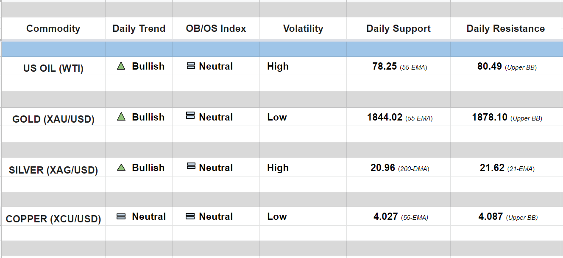Select the US OIL (WTI) cell
The height and width of the screenshot is (258, 563).
53,68
